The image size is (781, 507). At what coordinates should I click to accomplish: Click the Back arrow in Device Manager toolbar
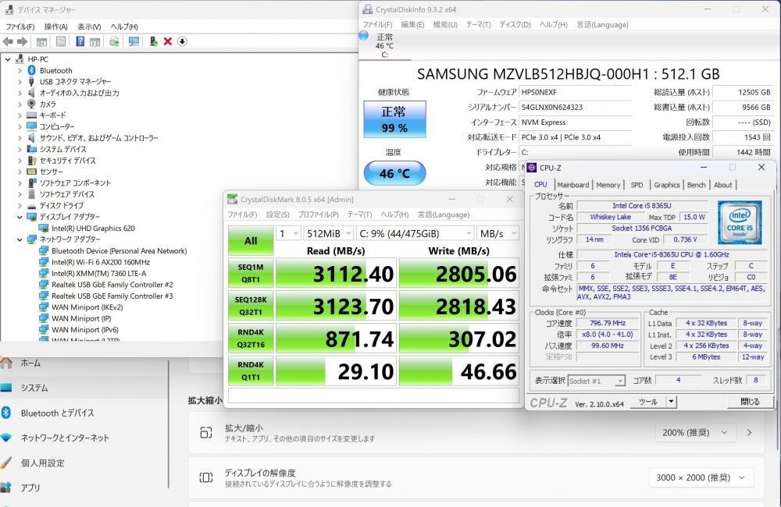pos(8,42)
